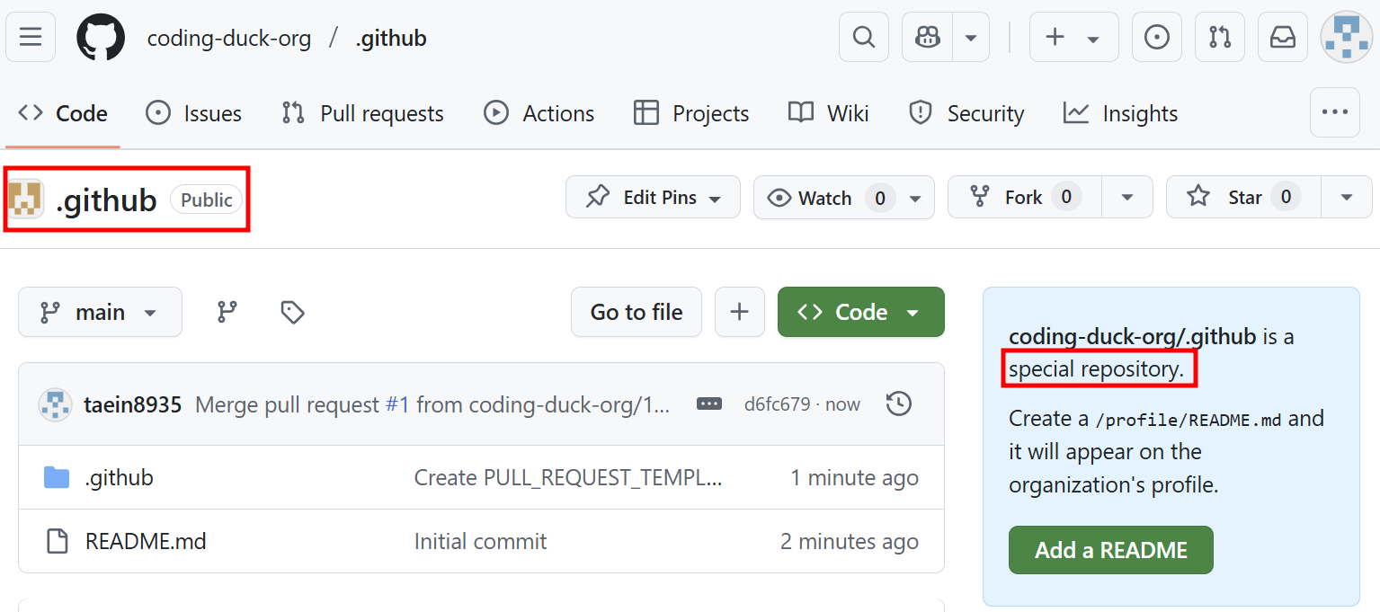This screenshot has width=1380, height=612.
Task: Switch to the Wiki tab
Action: tap(828, 113)
